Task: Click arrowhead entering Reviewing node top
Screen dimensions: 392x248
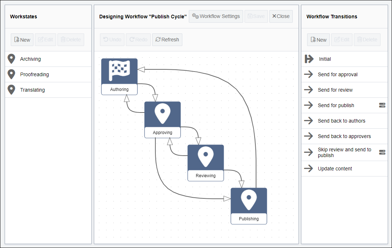Action: pos(198,141)
